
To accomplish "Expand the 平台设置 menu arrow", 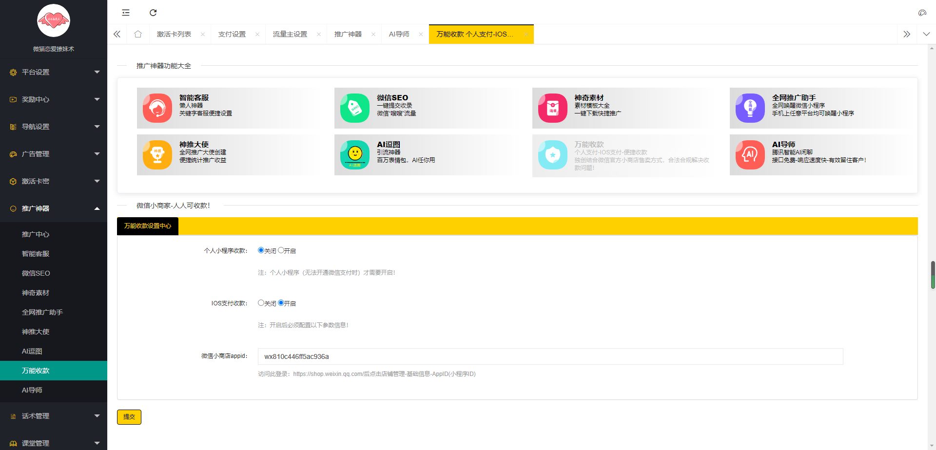I will [97, 72].
